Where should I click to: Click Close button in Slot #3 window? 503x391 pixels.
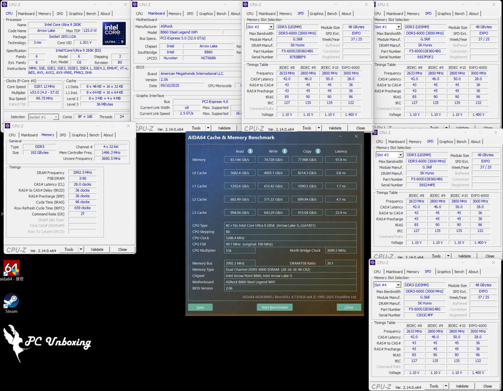point(489,256)
